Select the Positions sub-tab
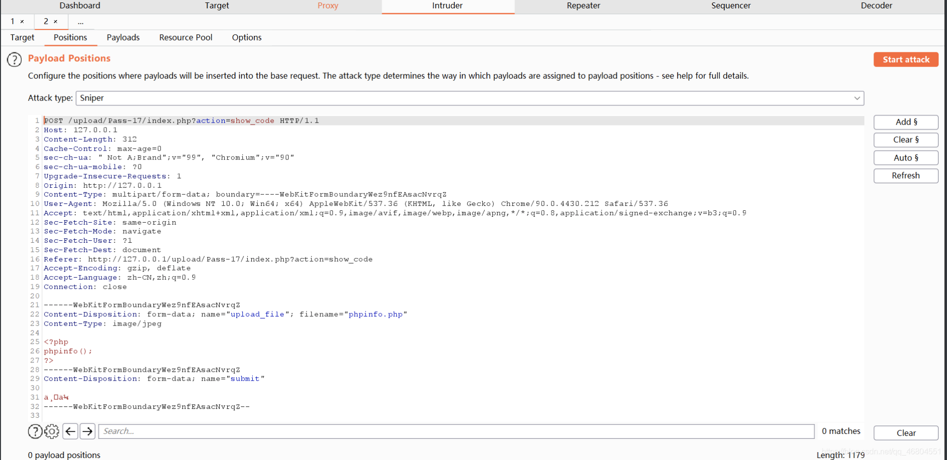This screenshot has height=460, width=947. coord(70,37)
